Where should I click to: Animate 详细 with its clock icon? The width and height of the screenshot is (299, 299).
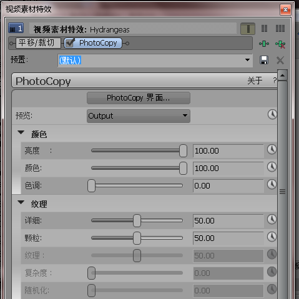click(272, 219)
